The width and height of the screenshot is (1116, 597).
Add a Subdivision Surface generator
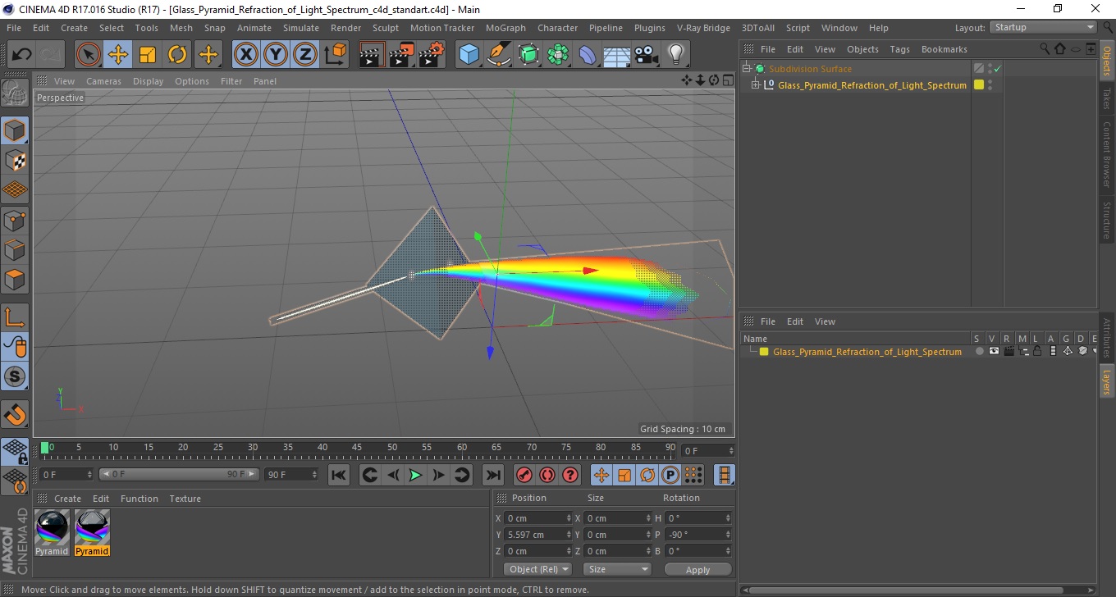(x=528, y=55)
